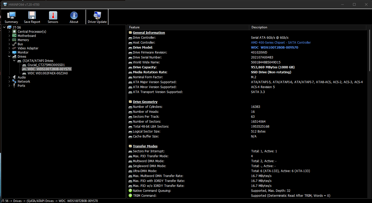Click the WDC WDS100T2B0B-00YS70 drive model link
372x203 pixels.
pyautogui.click(x=275, y=47)
